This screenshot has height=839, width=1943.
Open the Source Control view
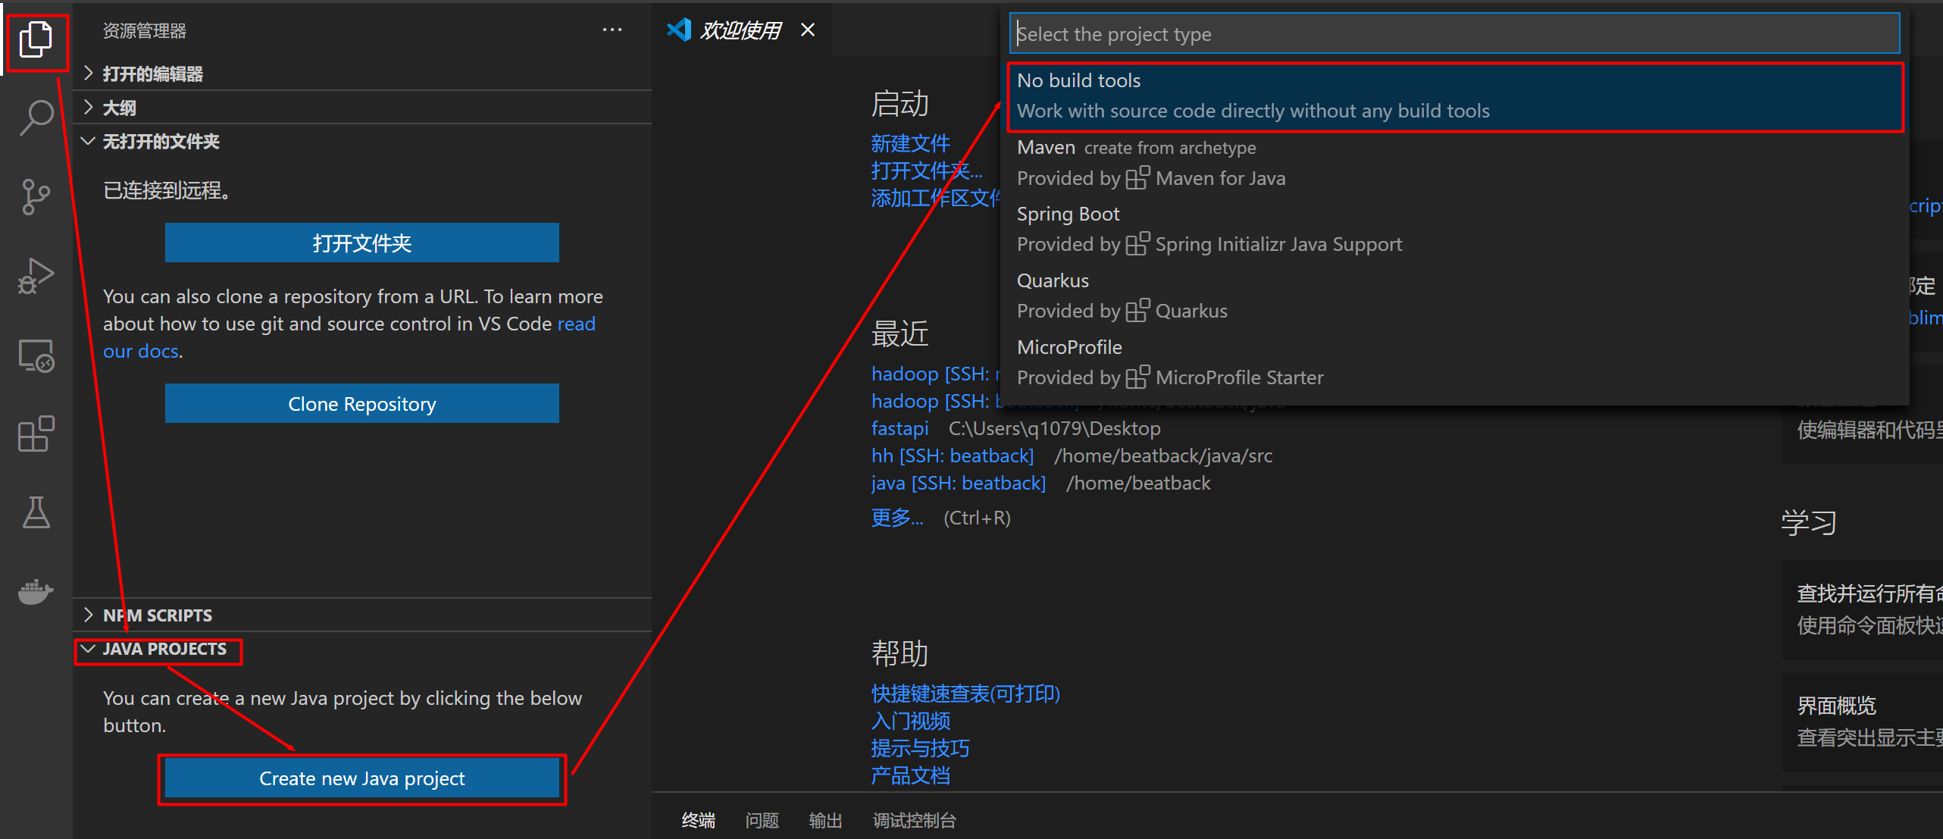(36, 197)
